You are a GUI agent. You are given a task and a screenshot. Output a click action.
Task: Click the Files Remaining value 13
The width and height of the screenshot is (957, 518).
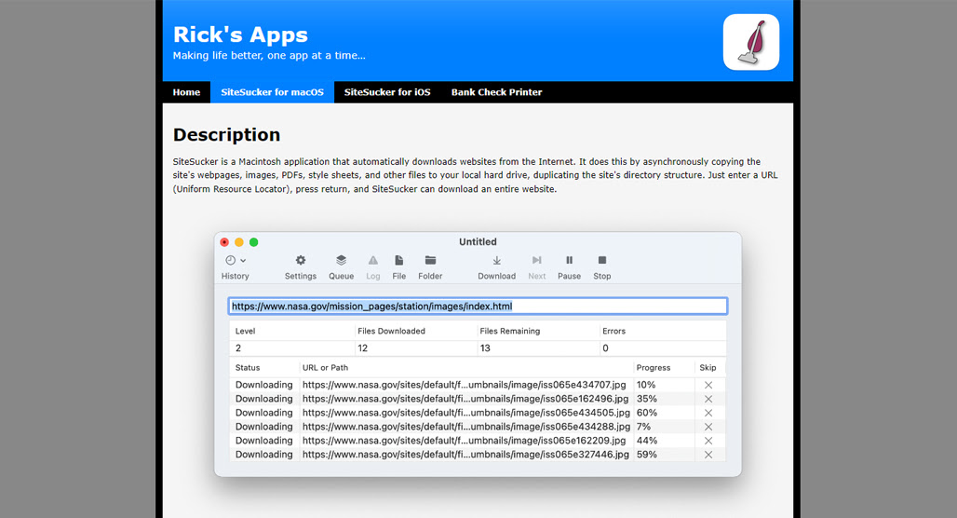pyautogui.click(x=485, y=348)
